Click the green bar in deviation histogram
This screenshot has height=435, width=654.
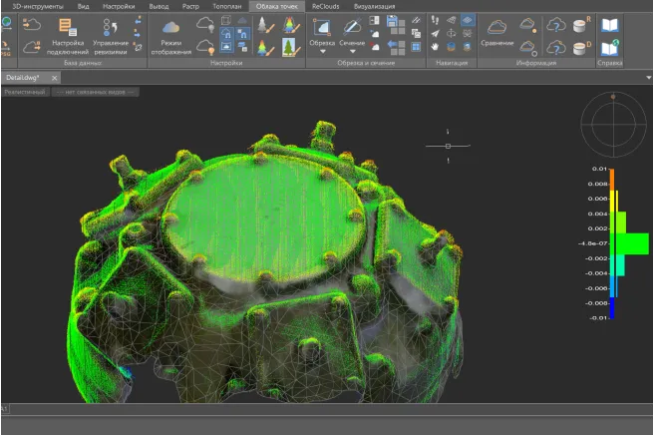pyautogui.click(x=630, y=243)
